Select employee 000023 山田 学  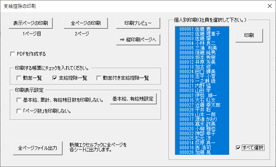202,91
